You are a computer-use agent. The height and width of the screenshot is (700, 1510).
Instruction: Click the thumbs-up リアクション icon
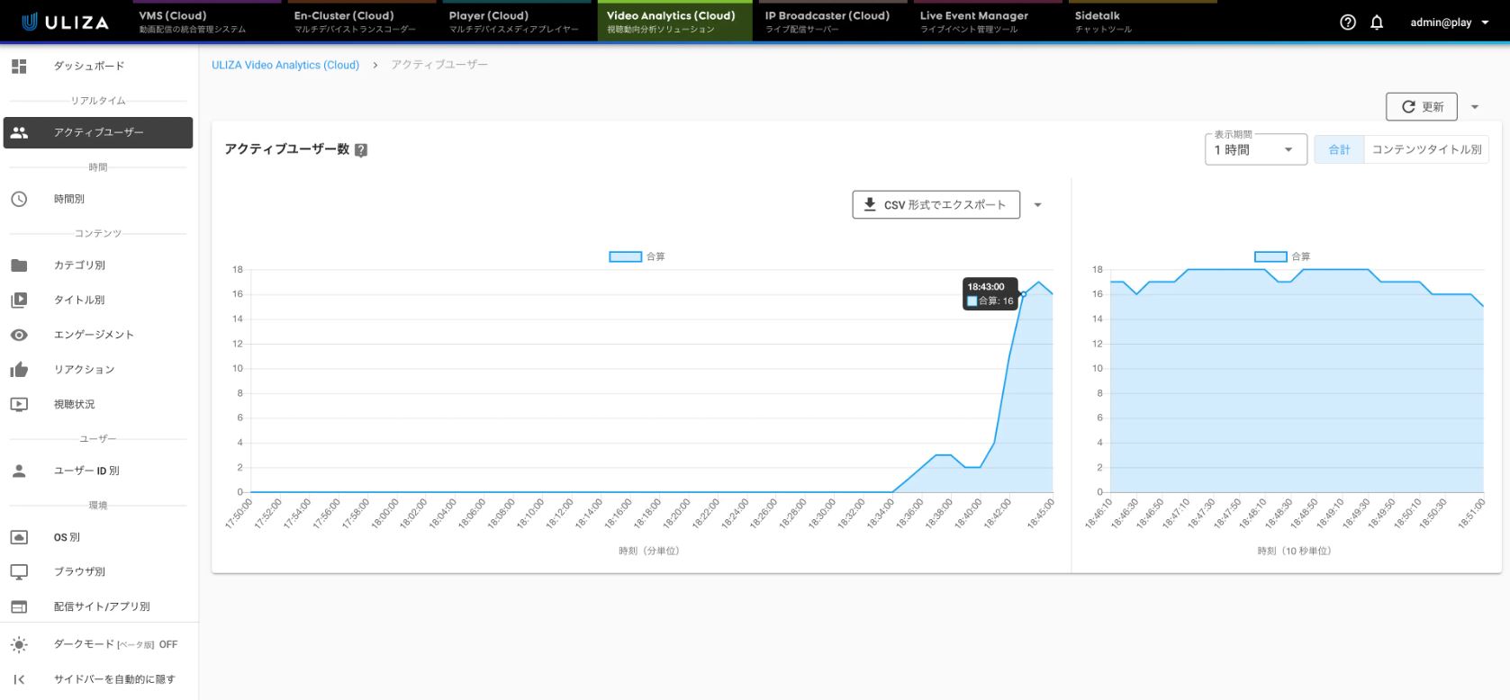tap(19, 370)
